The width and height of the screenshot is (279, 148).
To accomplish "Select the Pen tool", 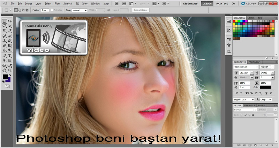I will (x=5, y=56).
